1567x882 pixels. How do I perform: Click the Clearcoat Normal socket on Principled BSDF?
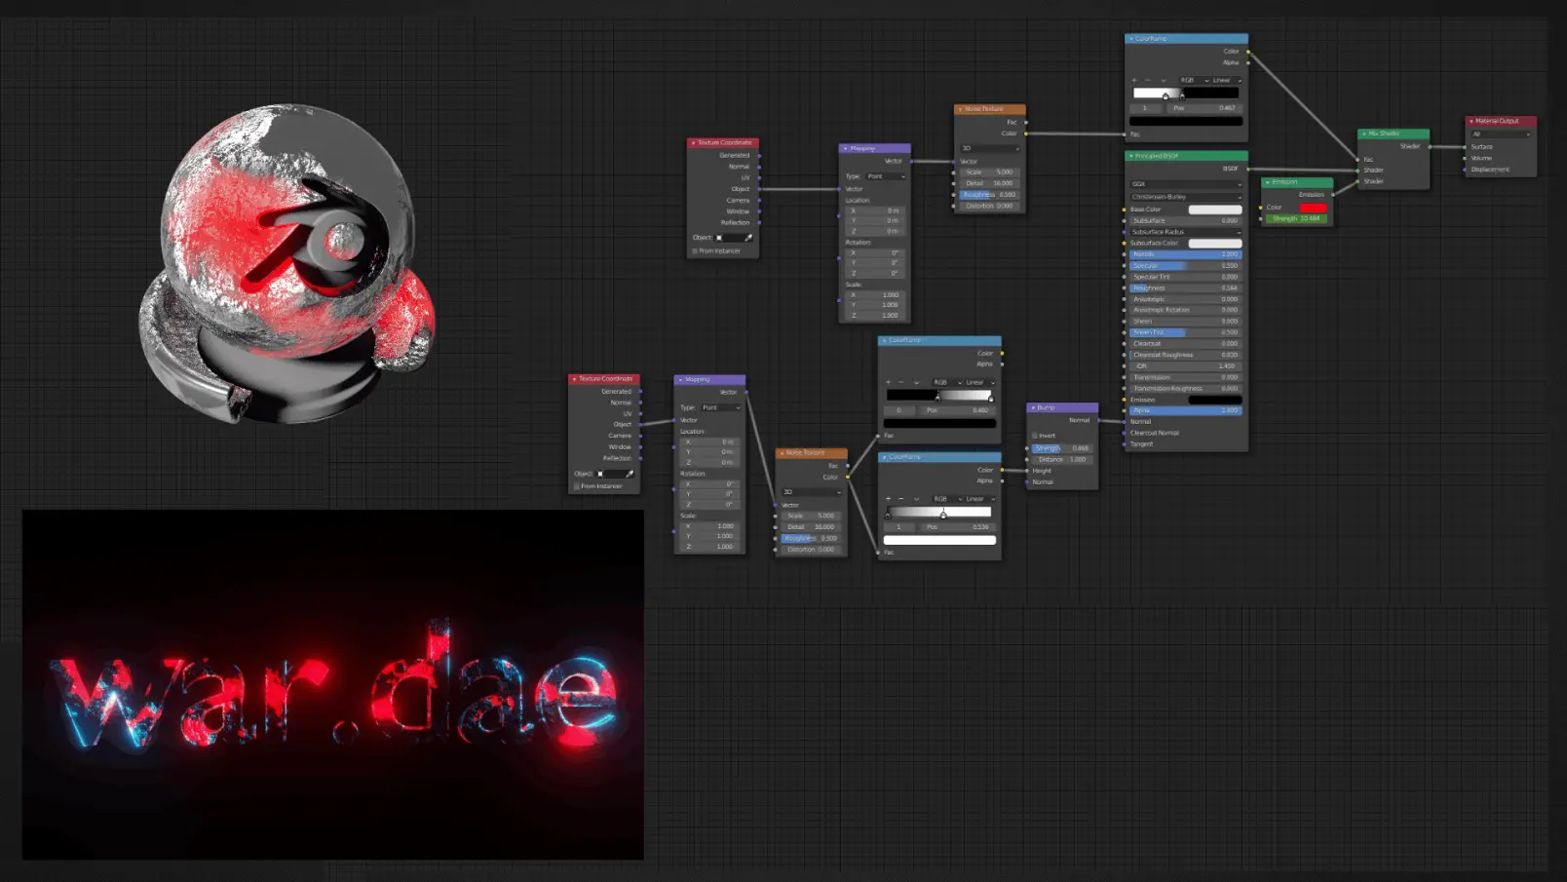(1125, 433)
